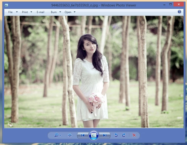Click the E-mail button
187x145 pixels.
[x=41, y=12]
